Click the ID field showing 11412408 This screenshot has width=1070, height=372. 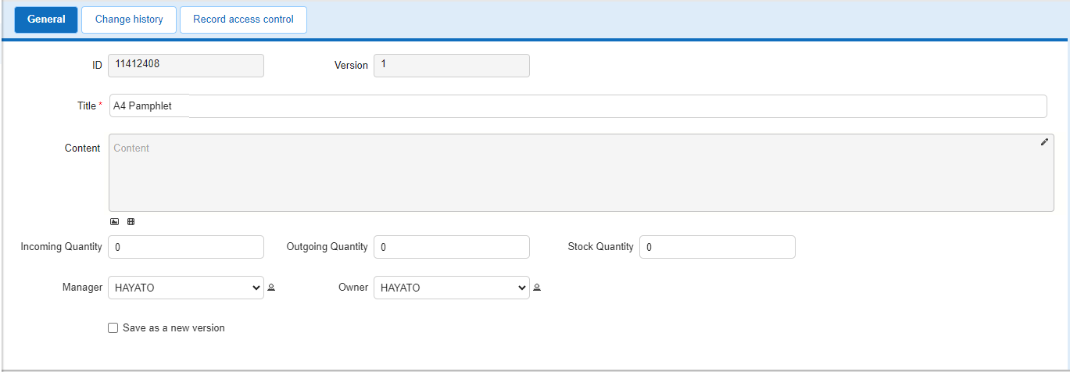(186, 66)
